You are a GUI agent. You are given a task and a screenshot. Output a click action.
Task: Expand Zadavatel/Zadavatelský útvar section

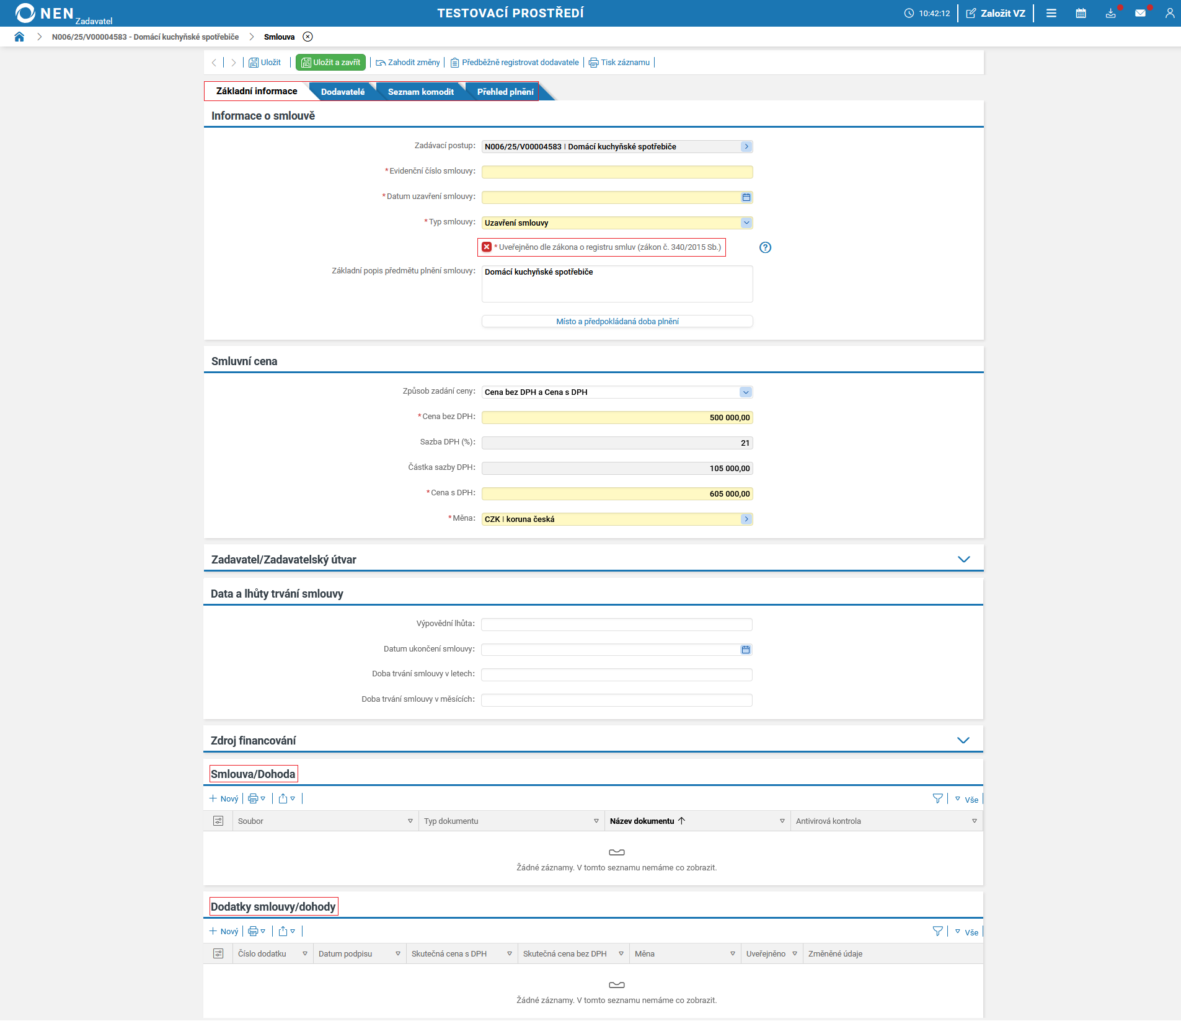(x=963, y=559)
